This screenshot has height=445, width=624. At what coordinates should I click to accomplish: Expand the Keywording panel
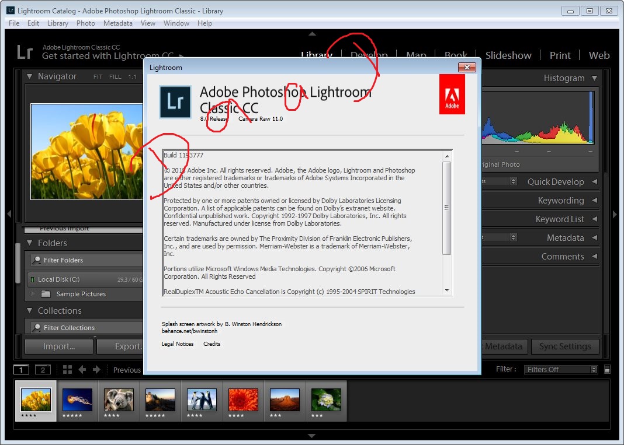(595, 200)
